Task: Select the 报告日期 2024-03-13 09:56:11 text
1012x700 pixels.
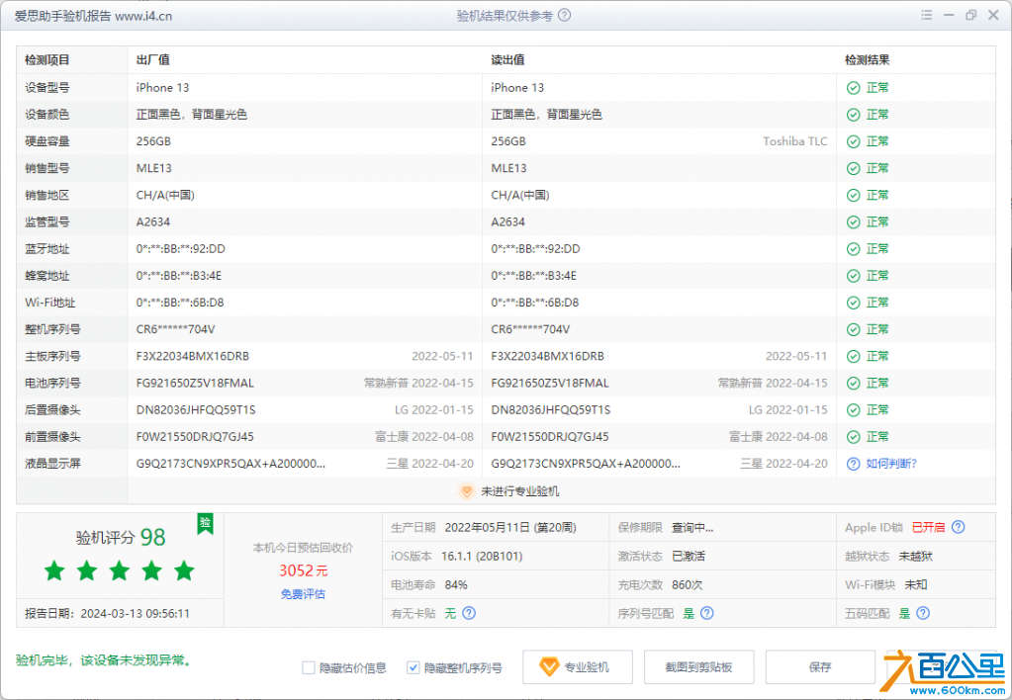Action: tap(107, 614)
